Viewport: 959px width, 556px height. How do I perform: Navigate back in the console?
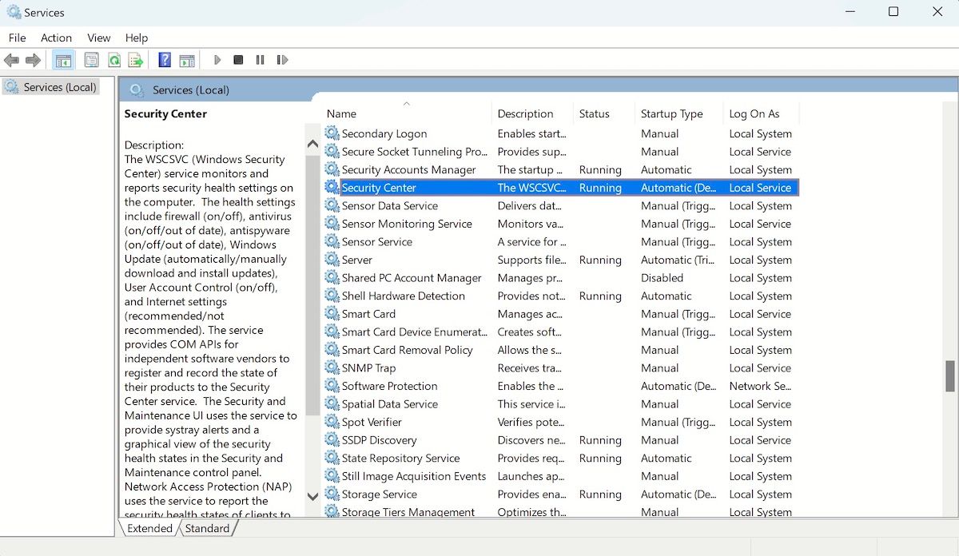pos(11,59)
